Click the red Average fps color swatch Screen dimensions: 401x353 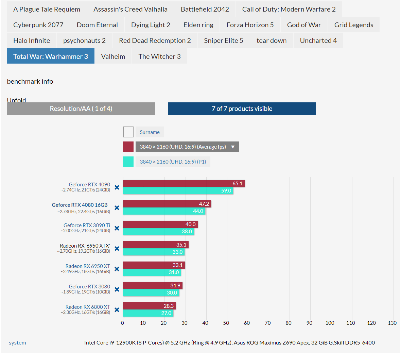(128, 147)
